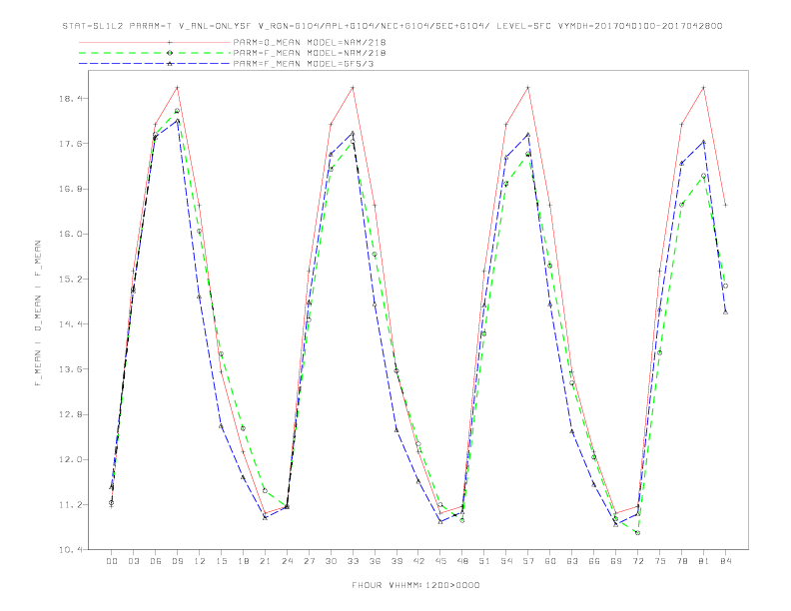Screen dimensions: 791x611
Task: Click the x-axis hour label 63
Action: click(572, 561)
